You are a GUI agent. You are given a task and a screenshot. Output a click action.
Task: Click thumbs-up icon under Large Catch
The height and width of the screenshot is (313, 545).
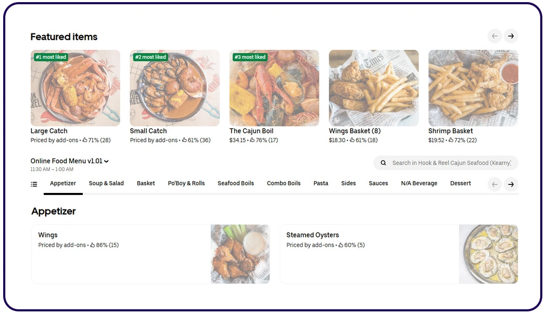[x=84, y=140]
